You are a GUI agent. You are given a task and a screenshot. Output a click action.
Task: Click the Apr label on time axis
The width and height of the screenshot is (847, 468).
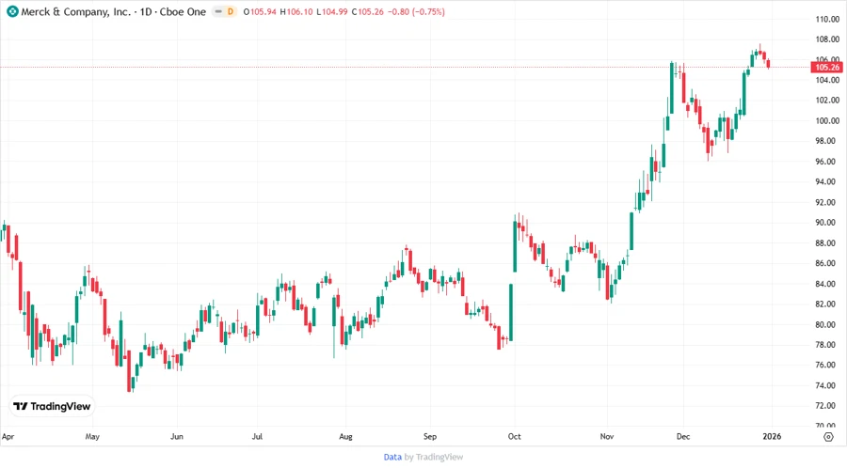pos(8,437)
